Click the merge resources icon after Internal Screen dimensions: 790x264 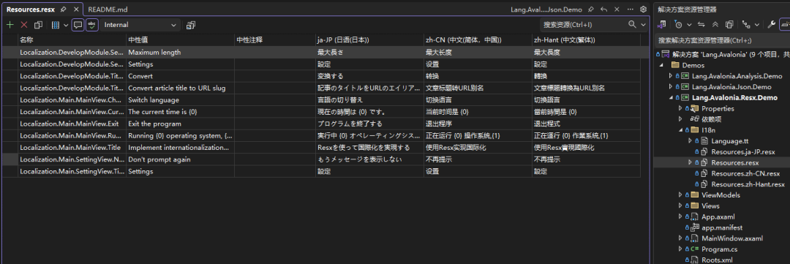point(191,25)
